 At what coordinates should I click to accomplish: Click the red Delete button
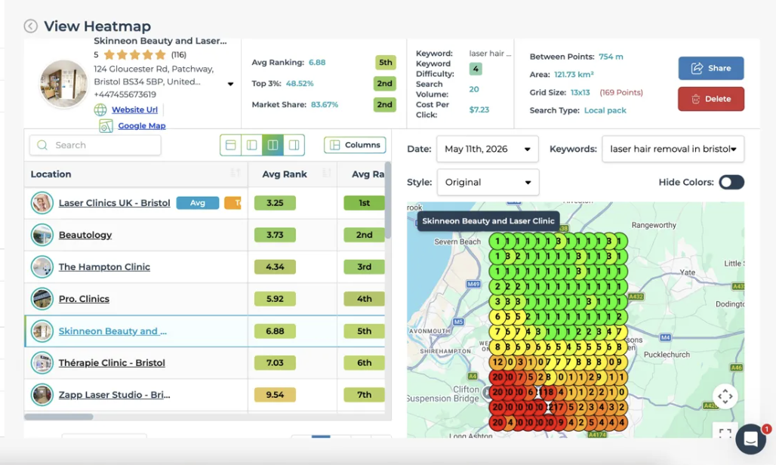[x=710, y=99]
